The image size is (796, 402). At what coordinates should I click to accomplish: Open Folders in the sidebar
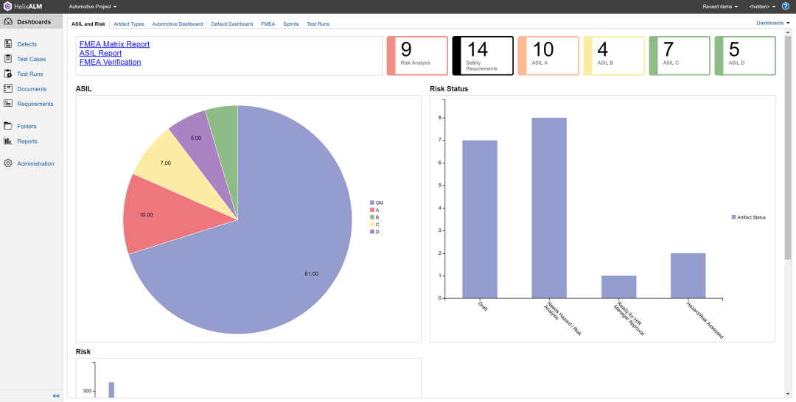point(27,126)
